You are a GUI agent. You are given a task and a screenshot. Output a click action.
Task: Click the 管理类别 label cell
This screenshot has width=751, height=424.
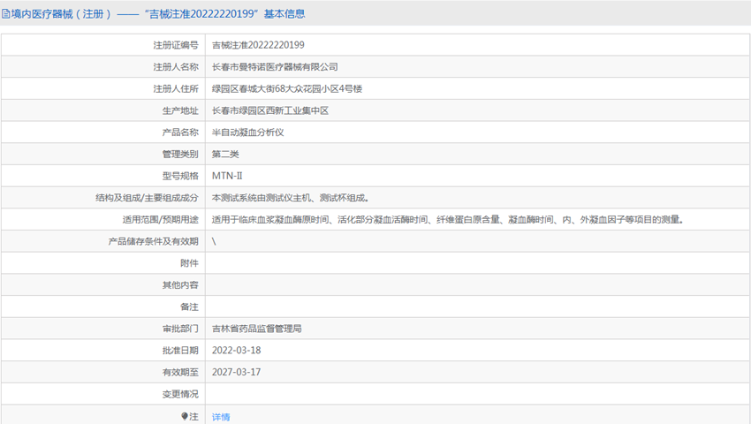[x=103, y=155]
